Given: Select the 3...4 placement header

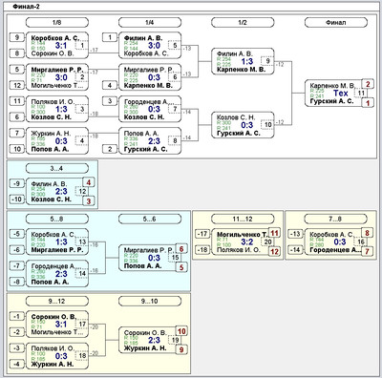Looking at the screenshot, I should 56,168.
